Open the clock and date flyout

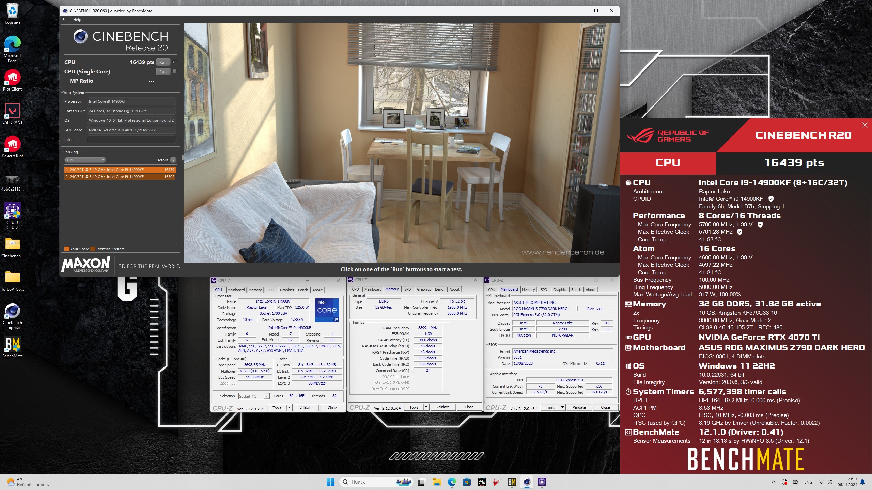pos(847,482)
